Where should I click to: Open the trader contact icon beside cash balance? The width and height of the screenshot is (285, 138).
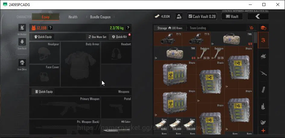[x=179, y=17]
